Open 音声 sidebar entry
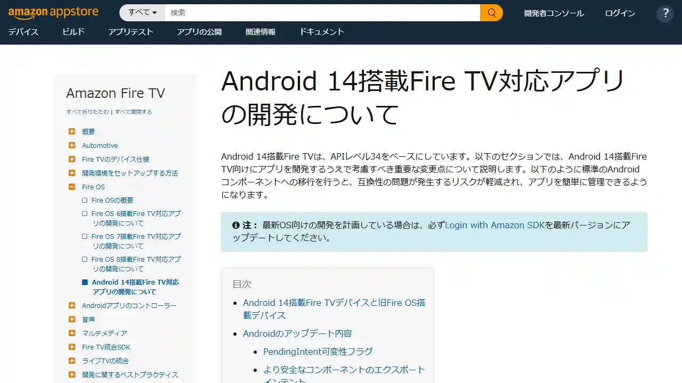 pyautogui.click(x=88, y=320)
